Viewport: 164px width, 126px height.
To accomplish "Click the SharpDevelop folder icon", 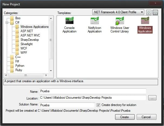I will [x=17, y=40].
